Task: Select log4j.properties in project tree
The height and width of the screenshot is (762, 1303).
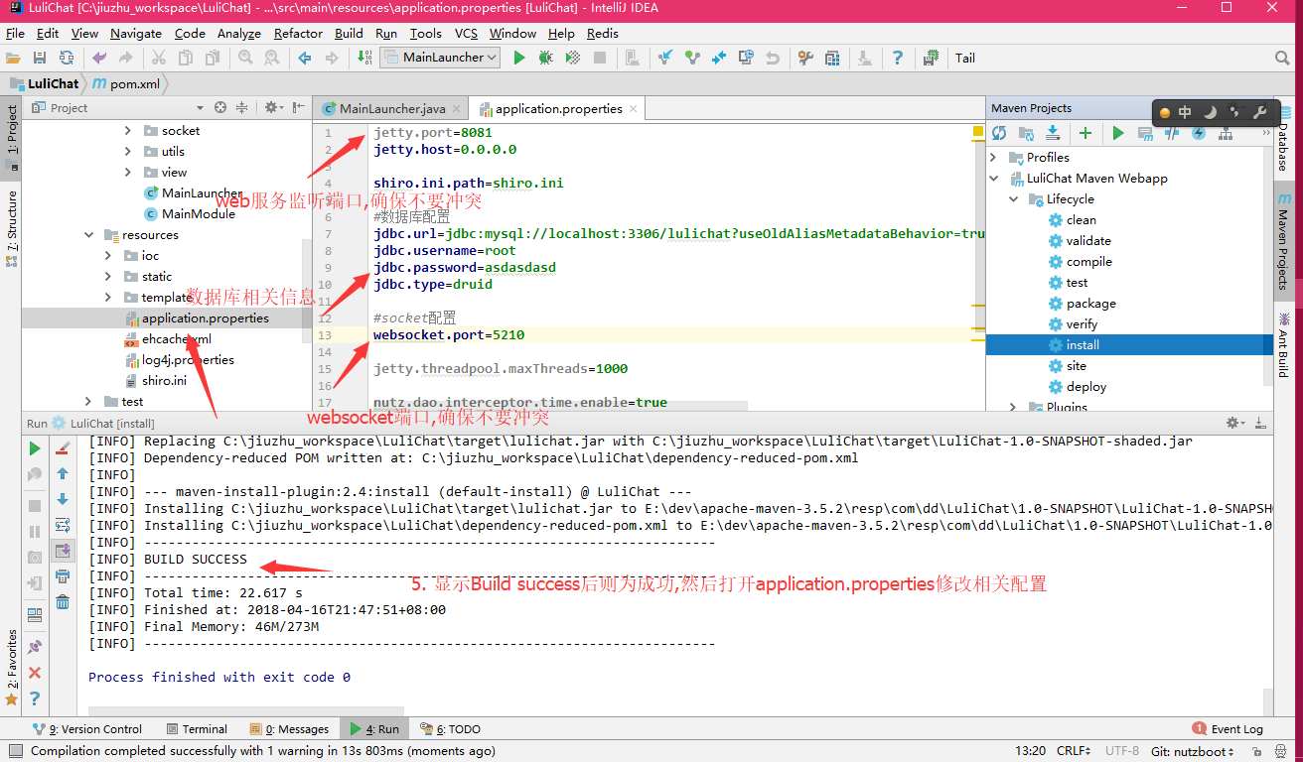Action: click(x=188, y=360)
